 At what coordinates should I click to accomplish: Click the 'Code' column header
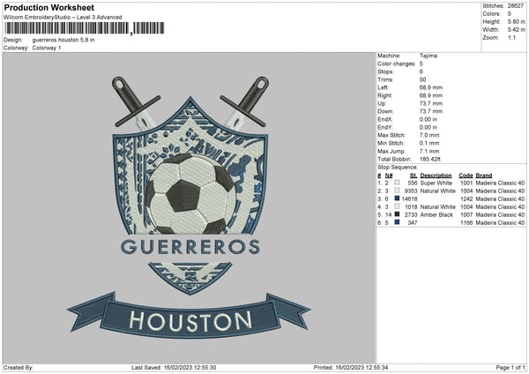coord(466,176)
